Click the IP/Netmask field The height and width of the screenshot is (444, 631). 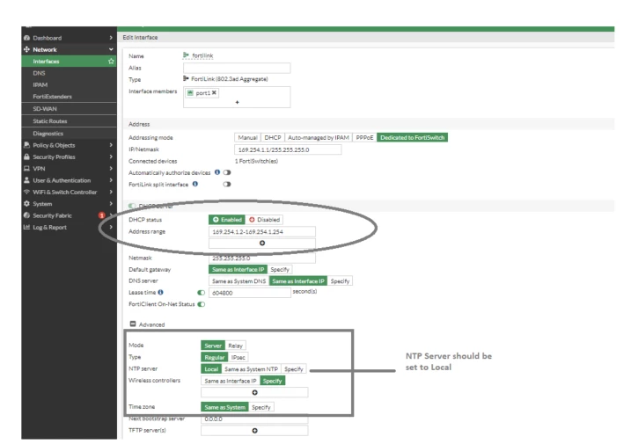288,149
